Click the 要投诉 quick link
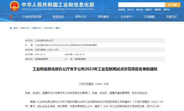Image resolution: width=184 pixels, height=111 pixels. click(x=167, y=10)
